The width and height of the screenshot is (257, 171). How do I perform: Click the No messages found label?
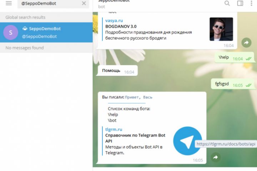(25, 48)
